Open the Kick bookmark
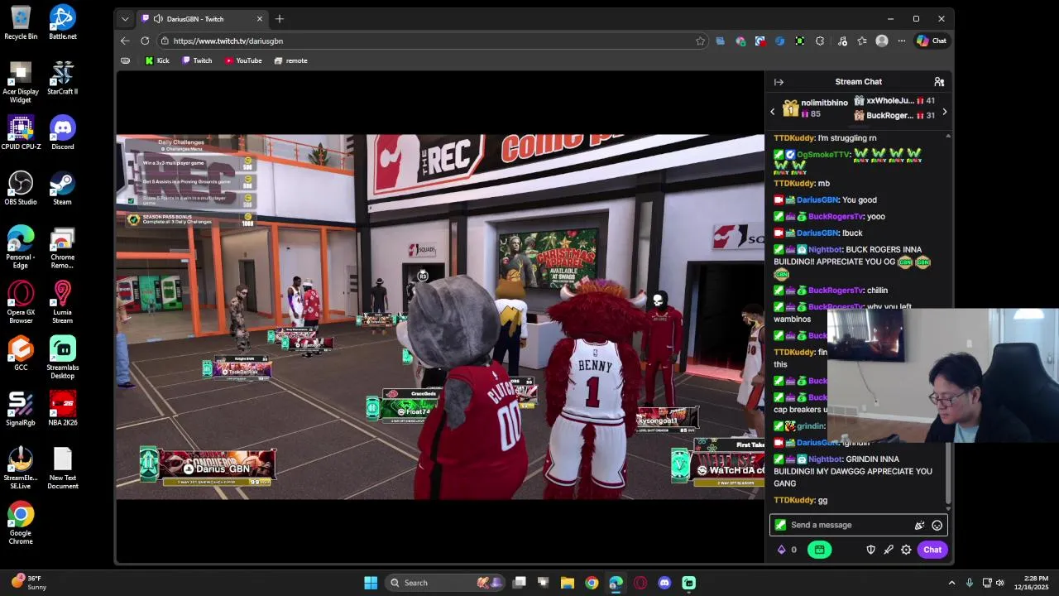 pos(157,60)
